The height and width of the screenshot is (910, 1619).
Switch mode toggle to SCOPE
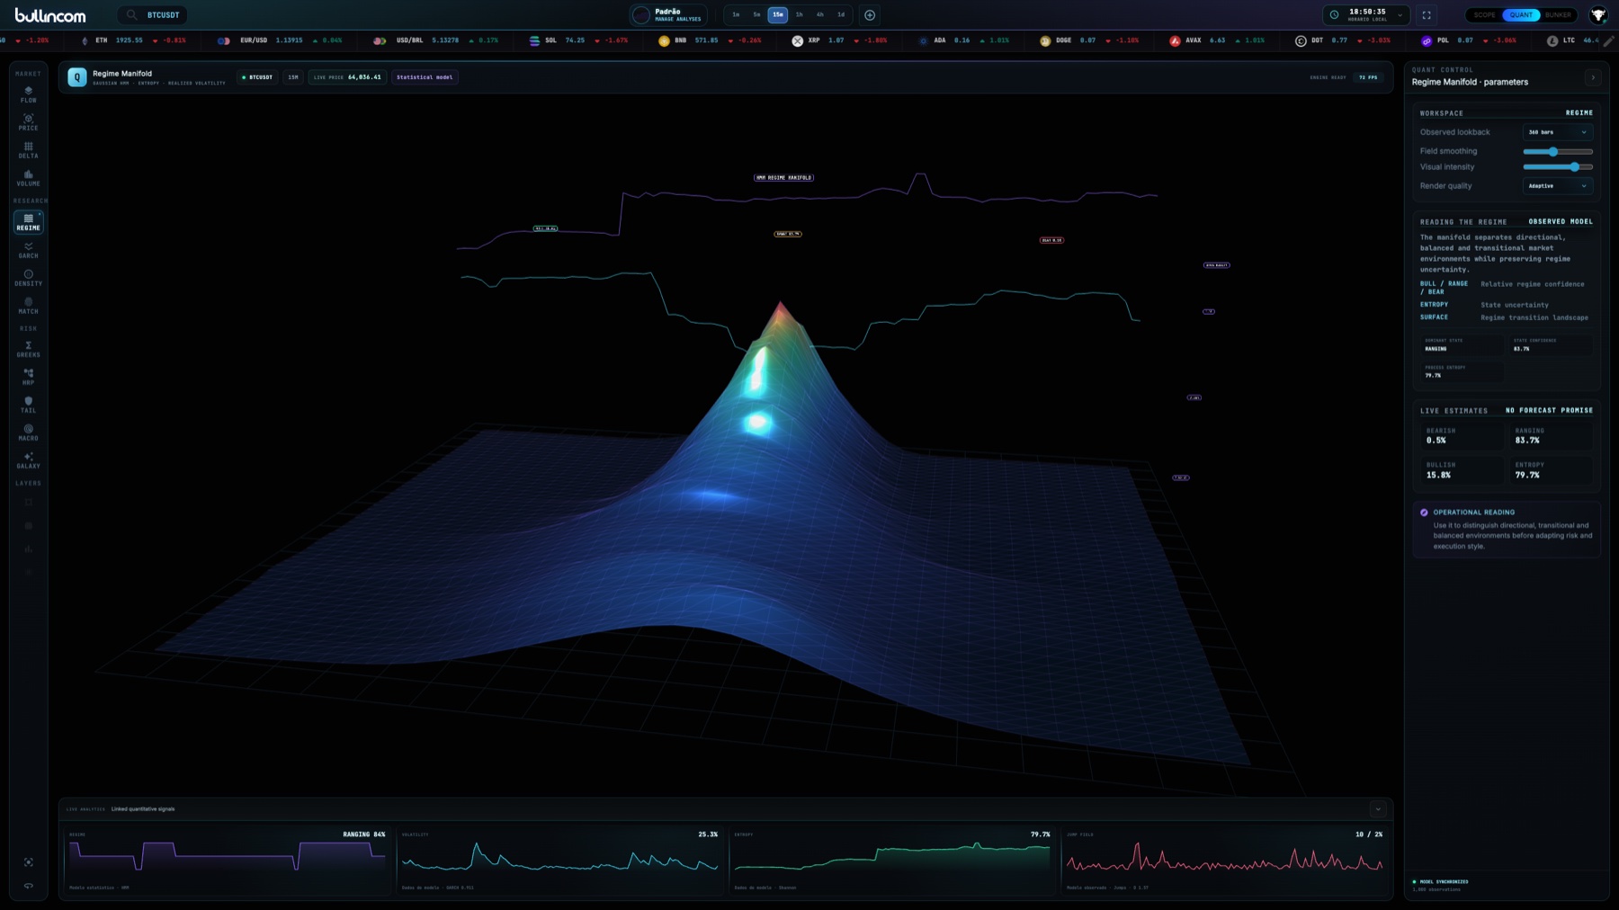(x=1485, y=15)
